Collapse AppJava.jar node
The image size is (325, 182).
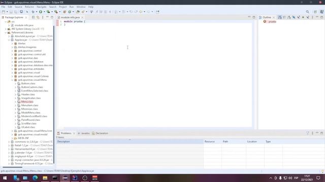9,40
